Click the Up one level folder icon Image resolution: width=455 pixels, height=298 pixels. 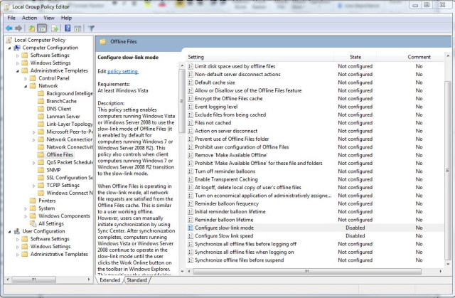click(33, 28)
